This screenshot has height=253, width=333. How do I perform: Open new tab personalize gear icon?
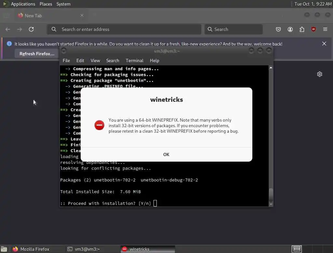pyautogui.click(x=320, y=74)
